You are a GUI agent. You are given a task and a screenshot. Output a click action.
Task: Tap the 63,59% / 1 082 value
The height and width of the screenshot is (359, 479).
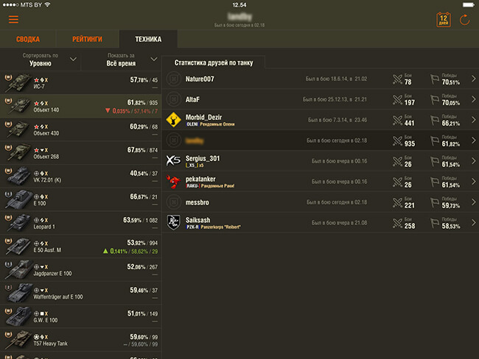pos(140,220)
